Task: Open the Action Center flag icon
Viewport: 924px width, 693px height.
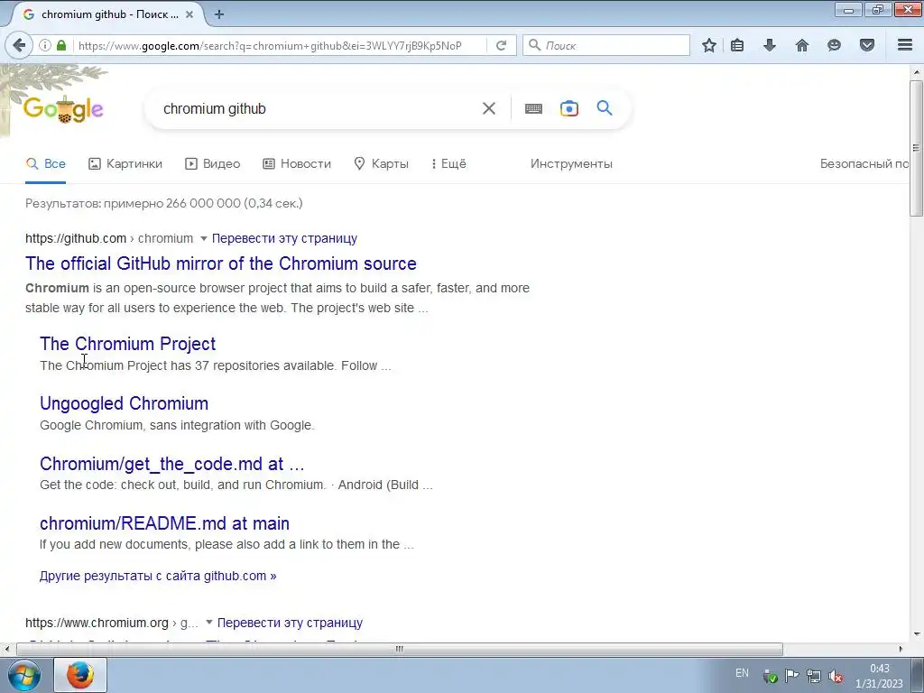Action: tap(792, 676)
